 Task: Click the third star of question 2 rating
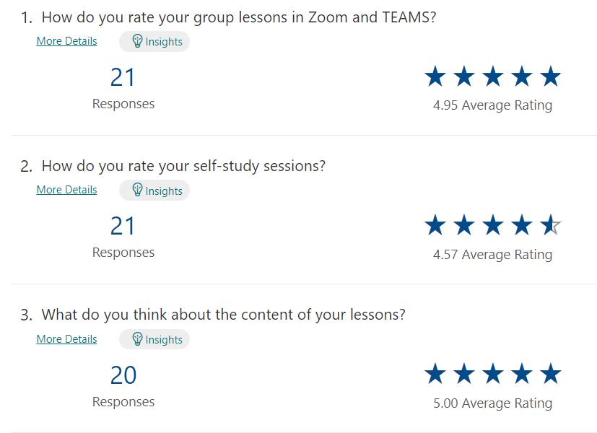tap(493, 225)
